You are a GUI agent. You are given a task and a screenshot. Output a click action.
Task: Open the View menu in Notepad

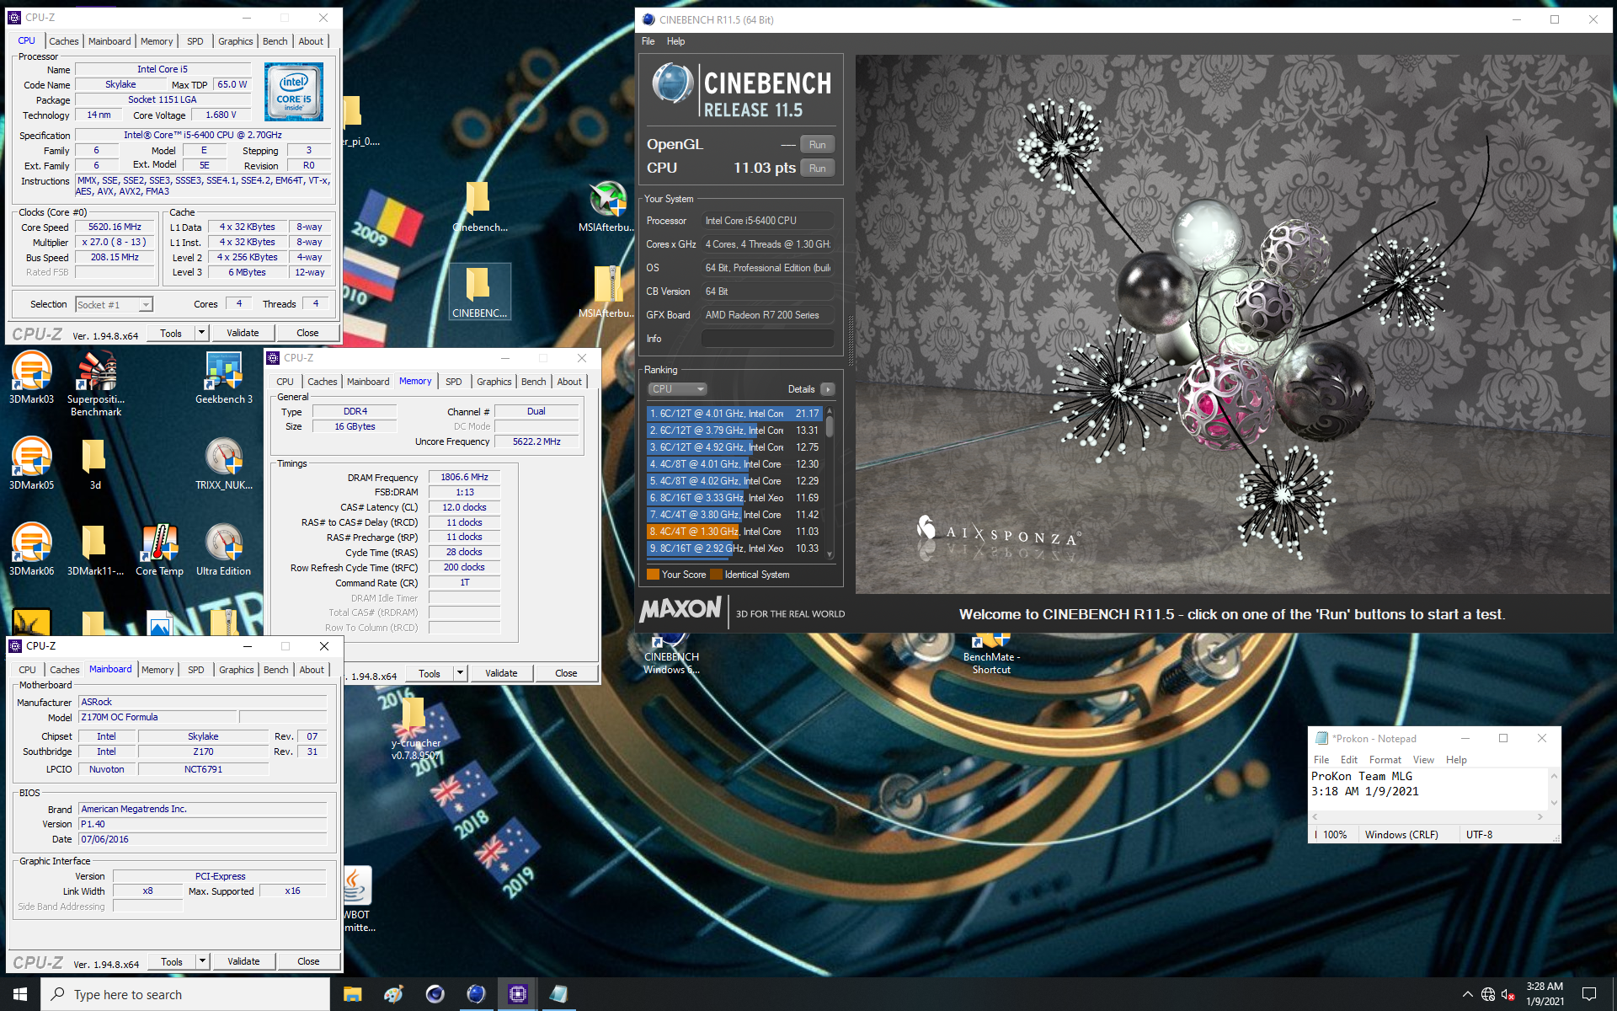pyautogui.click(x=1423, y=760)
